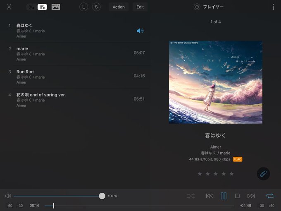Pause playback
Screen dimensions: 281x211
(224, 196)
